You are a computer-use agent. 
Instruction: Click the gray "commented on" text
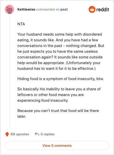[48, 9]
